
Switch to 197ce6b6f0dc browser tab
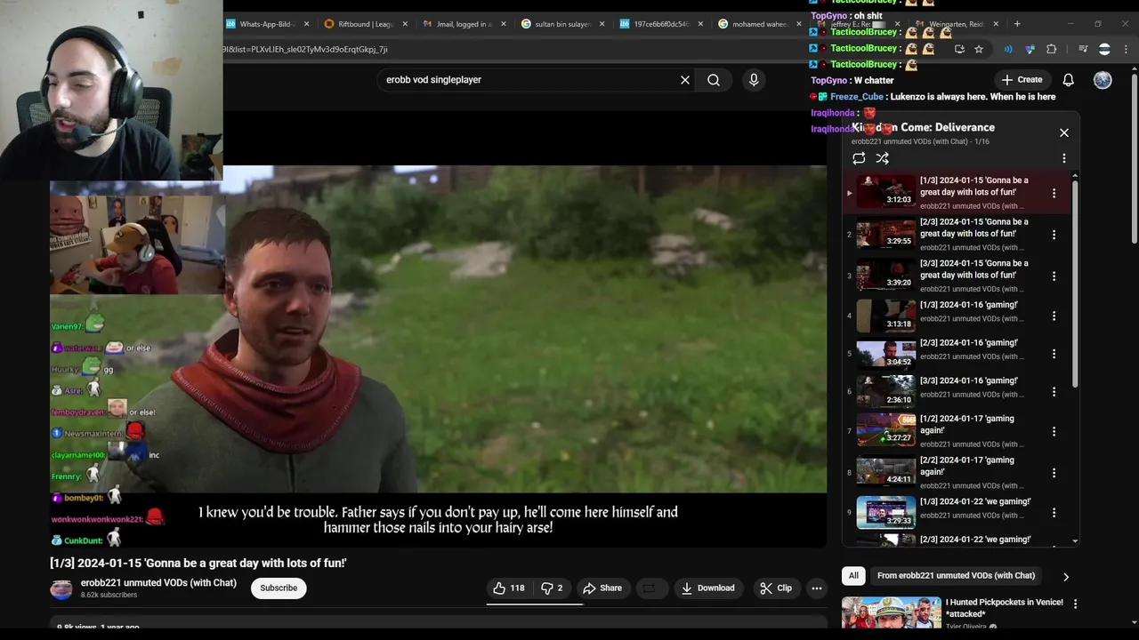[x=659, y=24]
